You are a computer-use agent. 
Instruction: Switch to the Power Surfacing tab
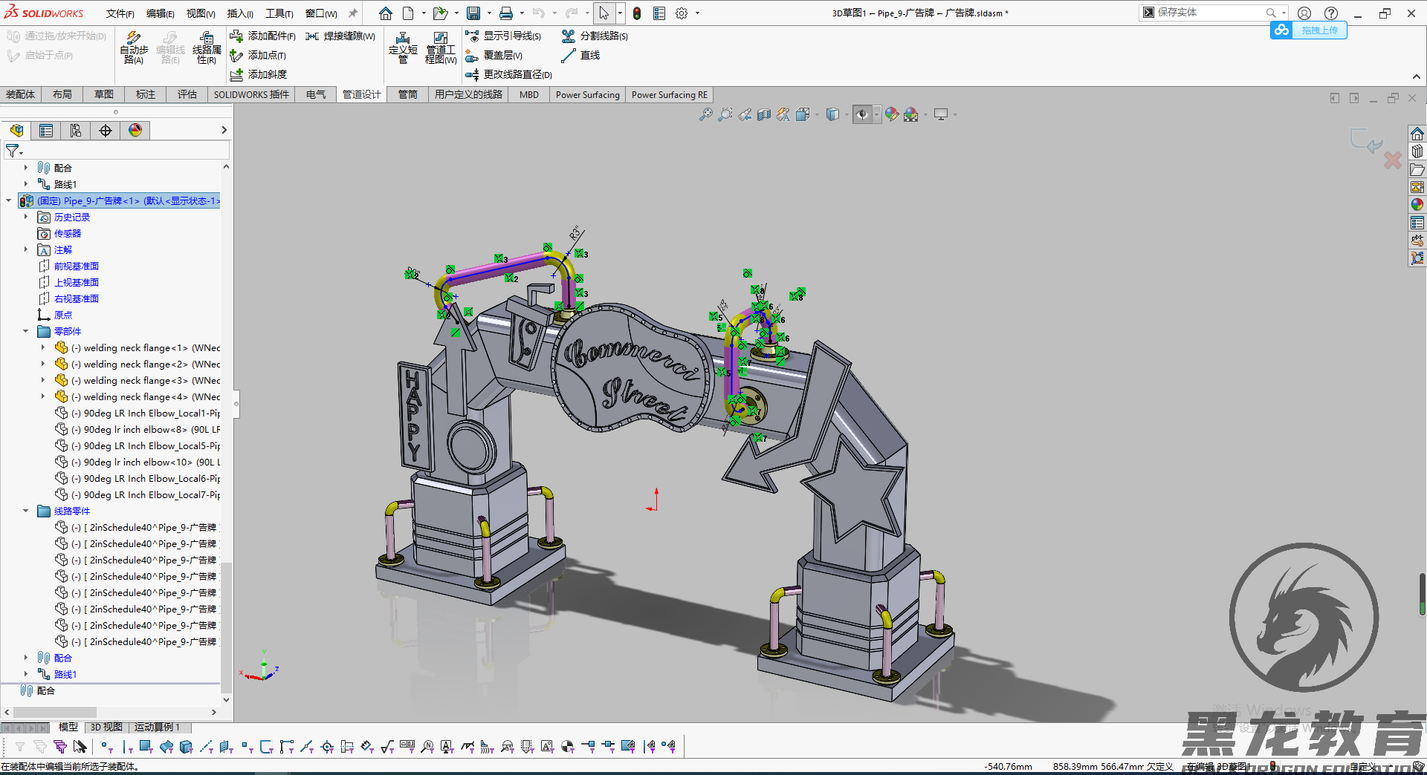[587, 94]
